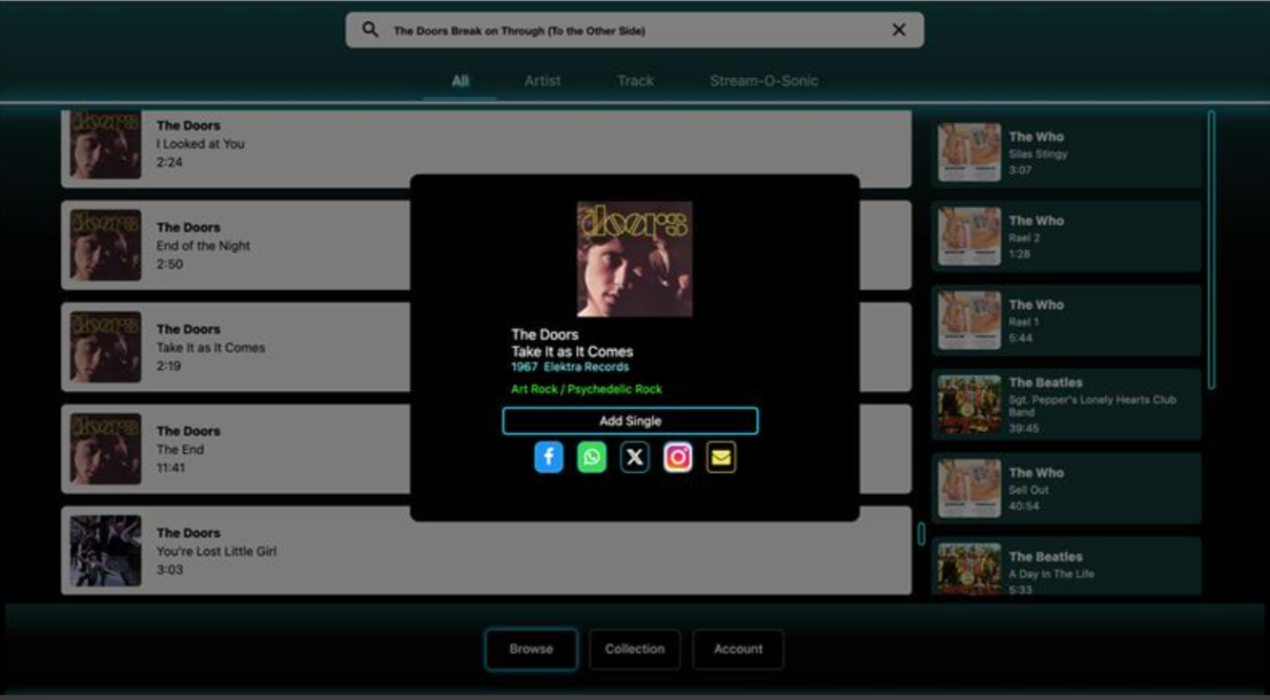Click the 'Silas Stingy' track title
1270x700 pixels.
(1038, 154)
